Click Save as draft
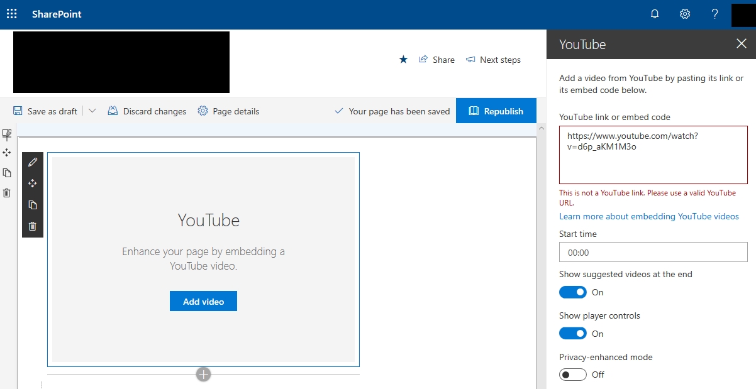Viewport: 756px width, 389px height. coord(45,111)
